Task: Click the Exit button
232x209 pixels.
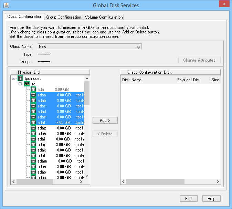Action: tap(188, 199)
